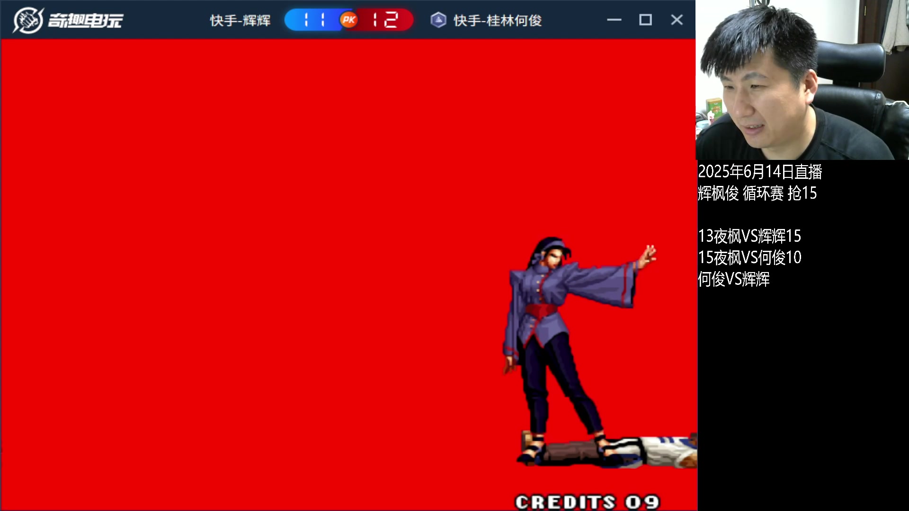Close the 奇趣电玩 game window

[x=677, y=20]
